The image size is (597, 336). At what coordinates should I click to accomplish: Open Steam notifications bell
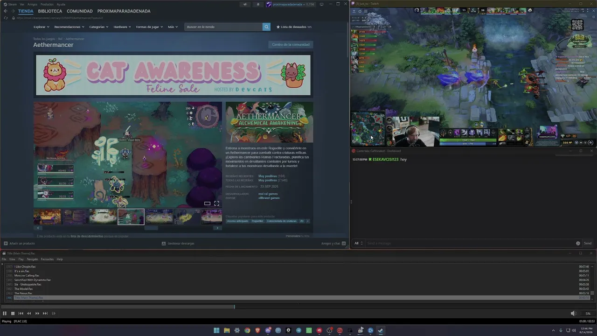[x=258, y=5]
